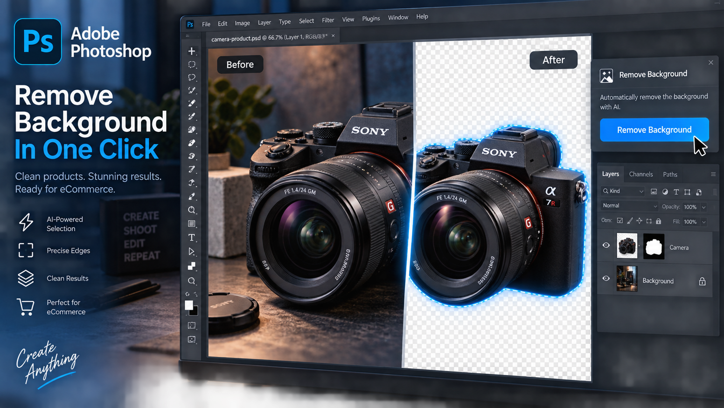
Task: Filter layers by adjustment layer icon
Action: [x=665, y=192]
